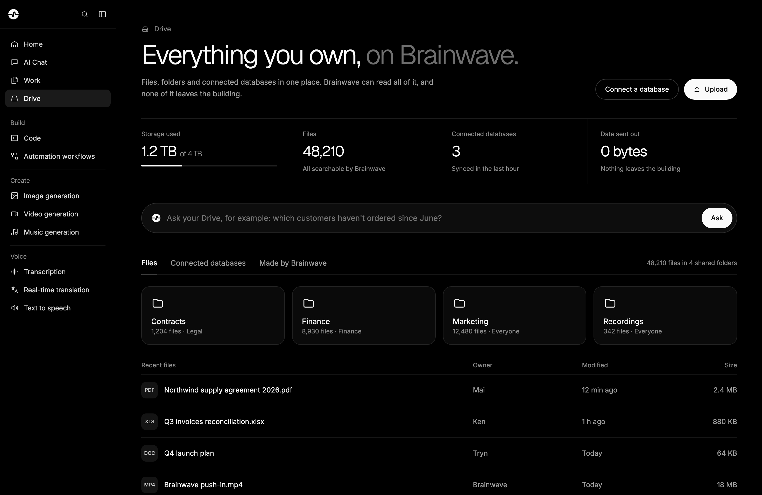Open the Drive item in sidebar

pos(58,98)
